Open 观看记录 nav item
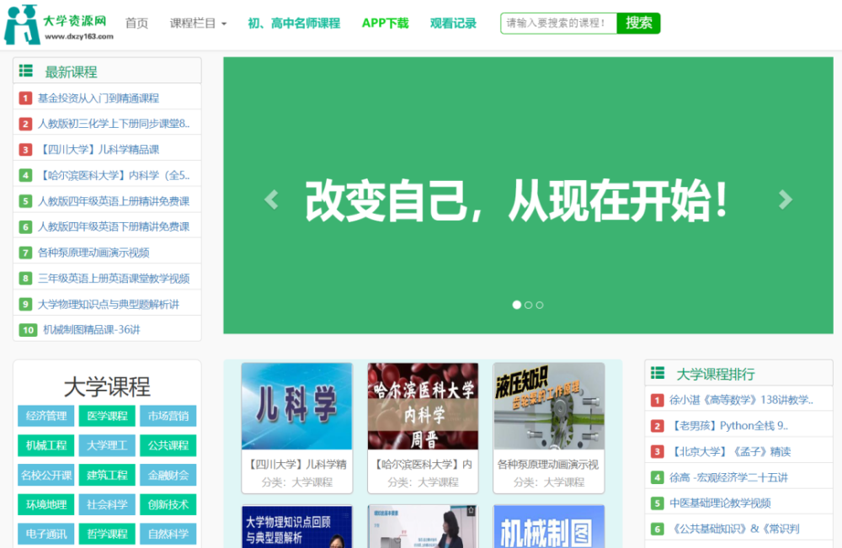The height and width of the screenshot is (548, 842). coord(453,23)
